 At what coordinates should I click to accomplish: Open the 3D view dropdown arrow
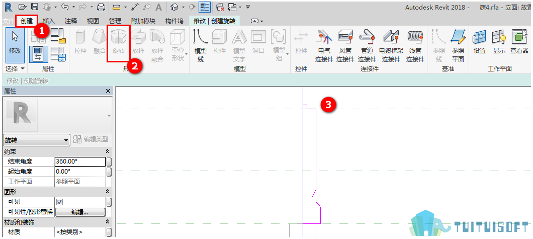pyautogui.click(x=183, y=7)
